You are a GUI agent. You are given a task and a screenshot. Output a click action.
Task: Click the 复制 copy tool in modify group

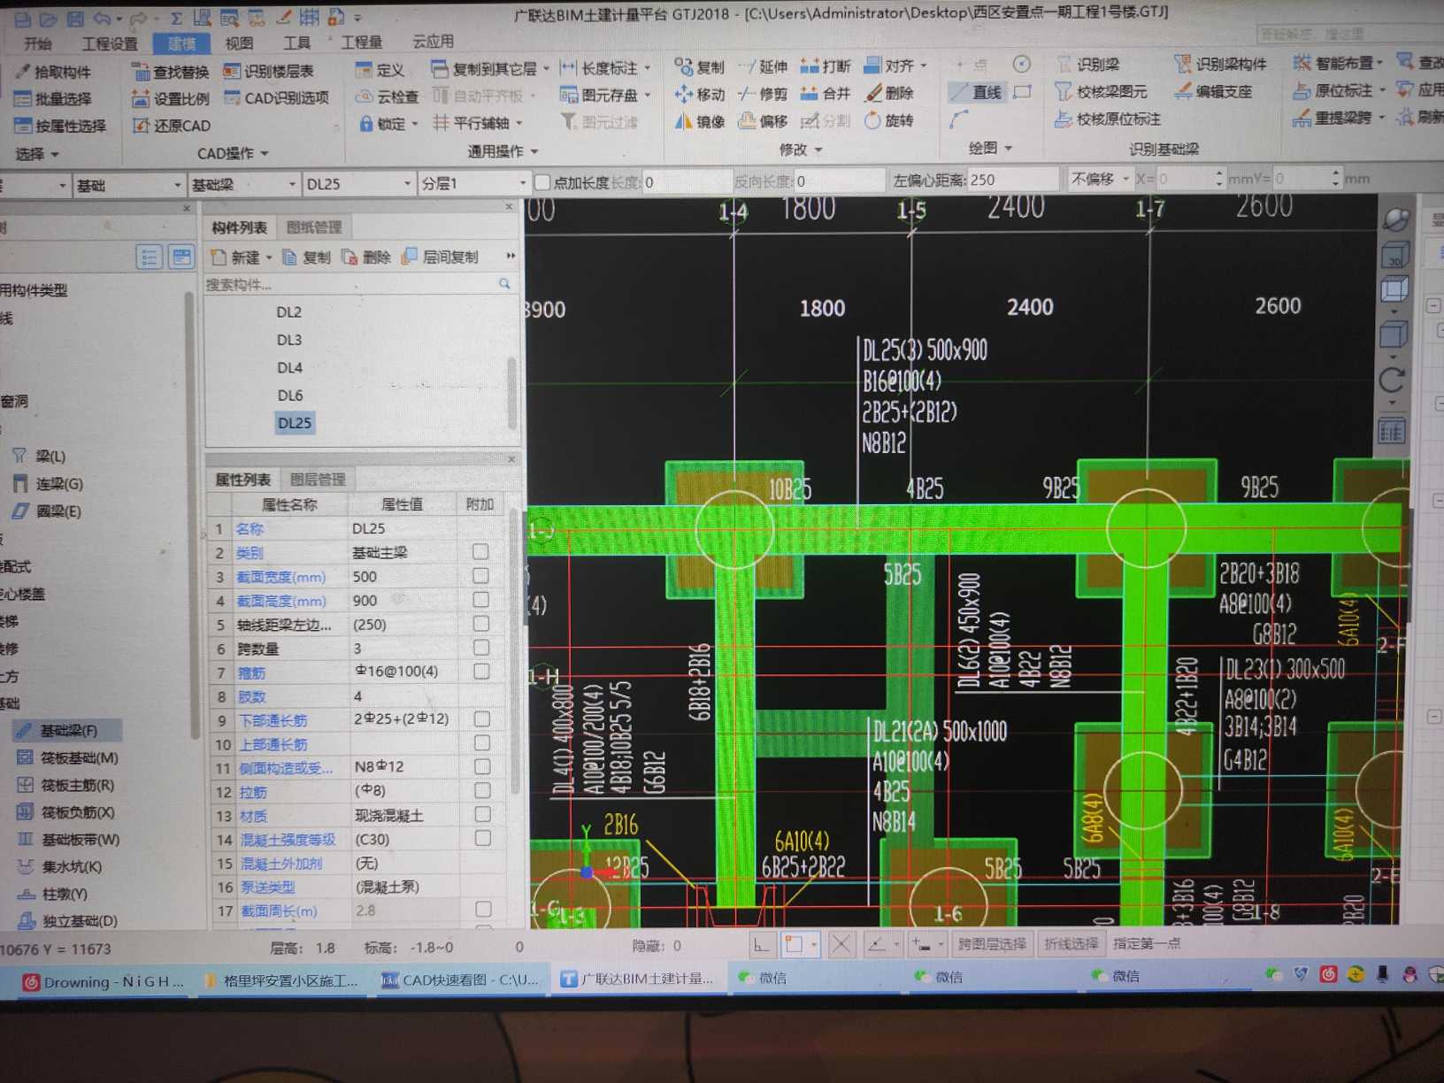(x=699, y=67)
